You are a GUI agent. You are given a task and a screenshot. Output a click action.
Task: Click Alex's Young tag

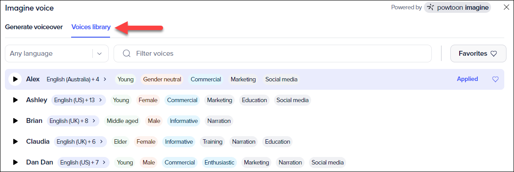point(126,80)
